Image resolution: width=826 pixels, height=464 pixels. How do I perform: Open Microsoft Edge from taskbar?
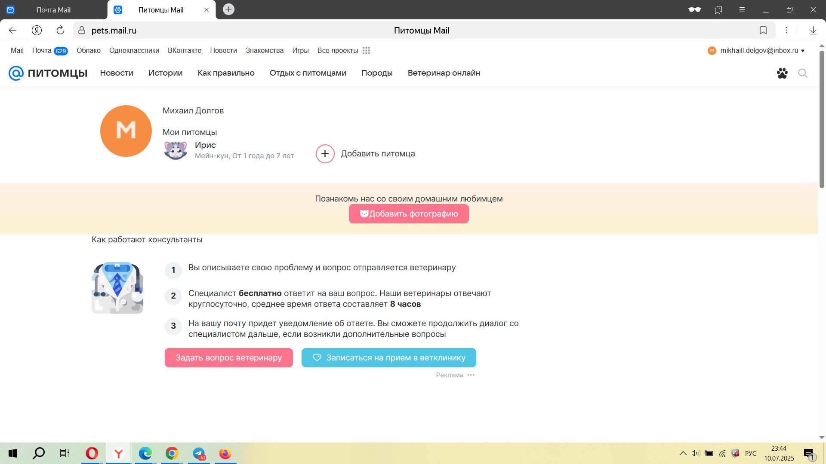tap(145, 453)
